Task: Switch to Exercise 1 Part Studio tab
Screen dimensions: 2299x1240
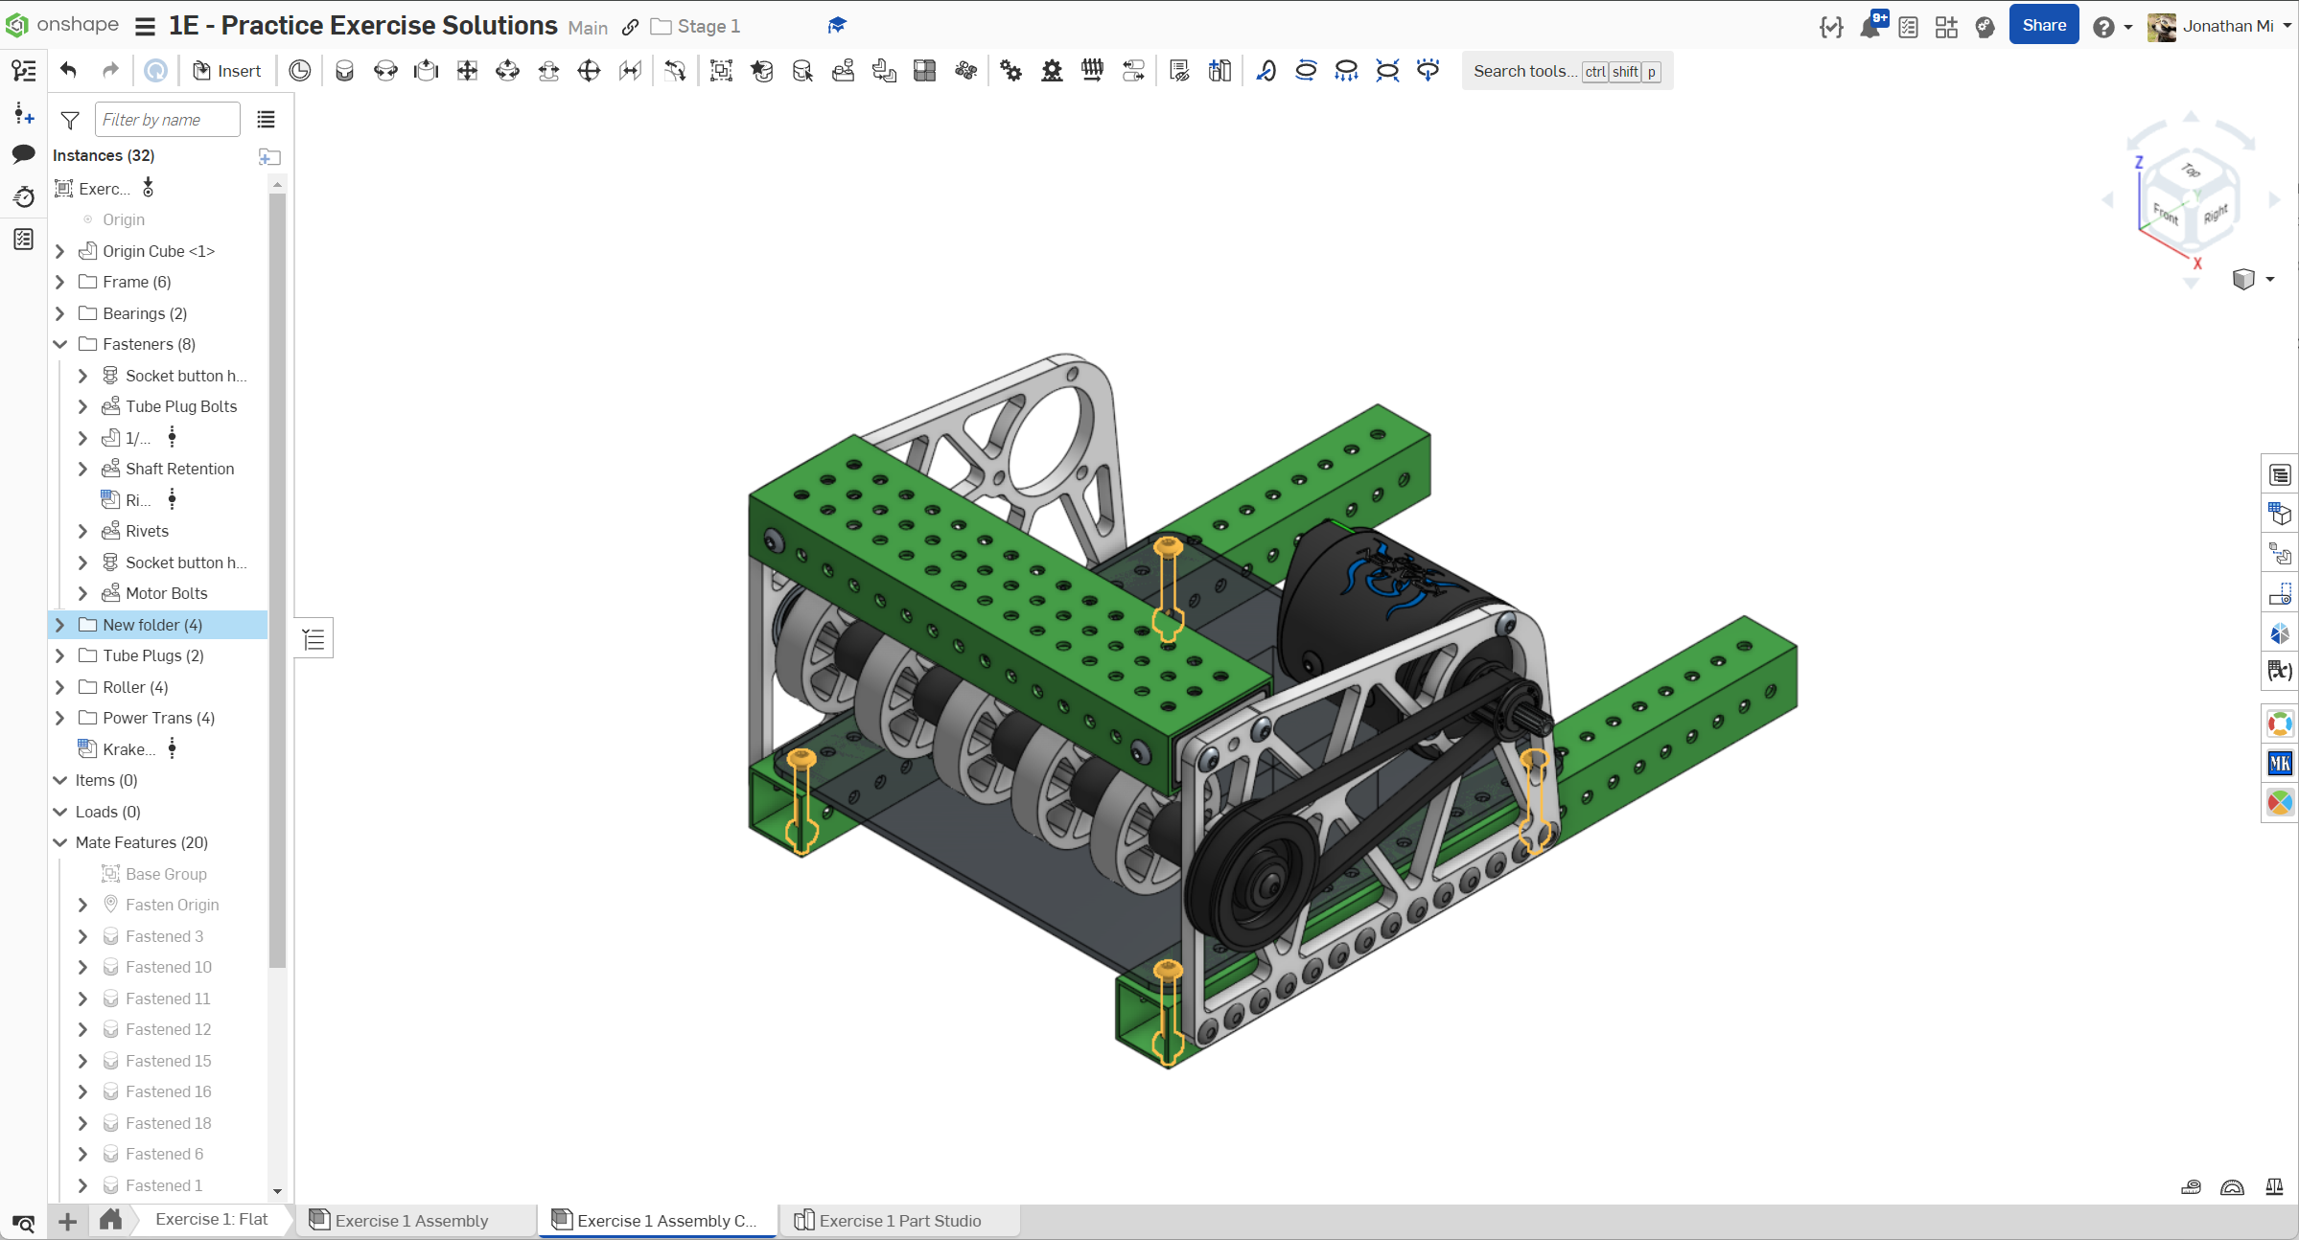Action: tap(898, 1221)
